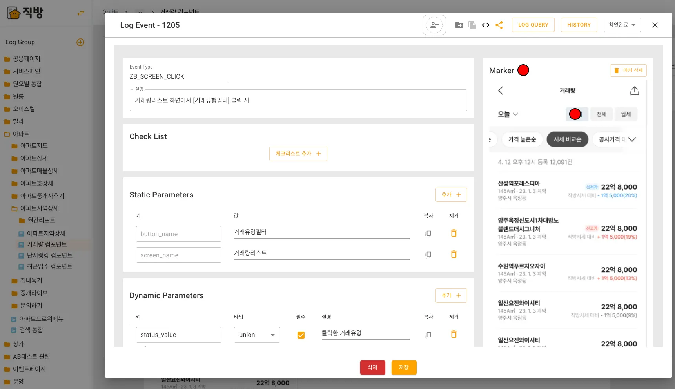675x389 pixels.
Task: Click the 거래량리스트 value field
Action: click(x=322, y=253)
